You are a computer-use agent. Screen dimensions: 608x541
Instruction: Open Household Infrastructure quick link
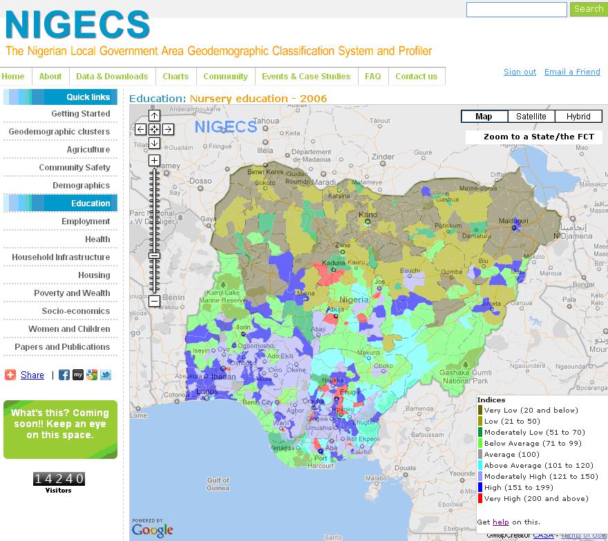(60, 257)
